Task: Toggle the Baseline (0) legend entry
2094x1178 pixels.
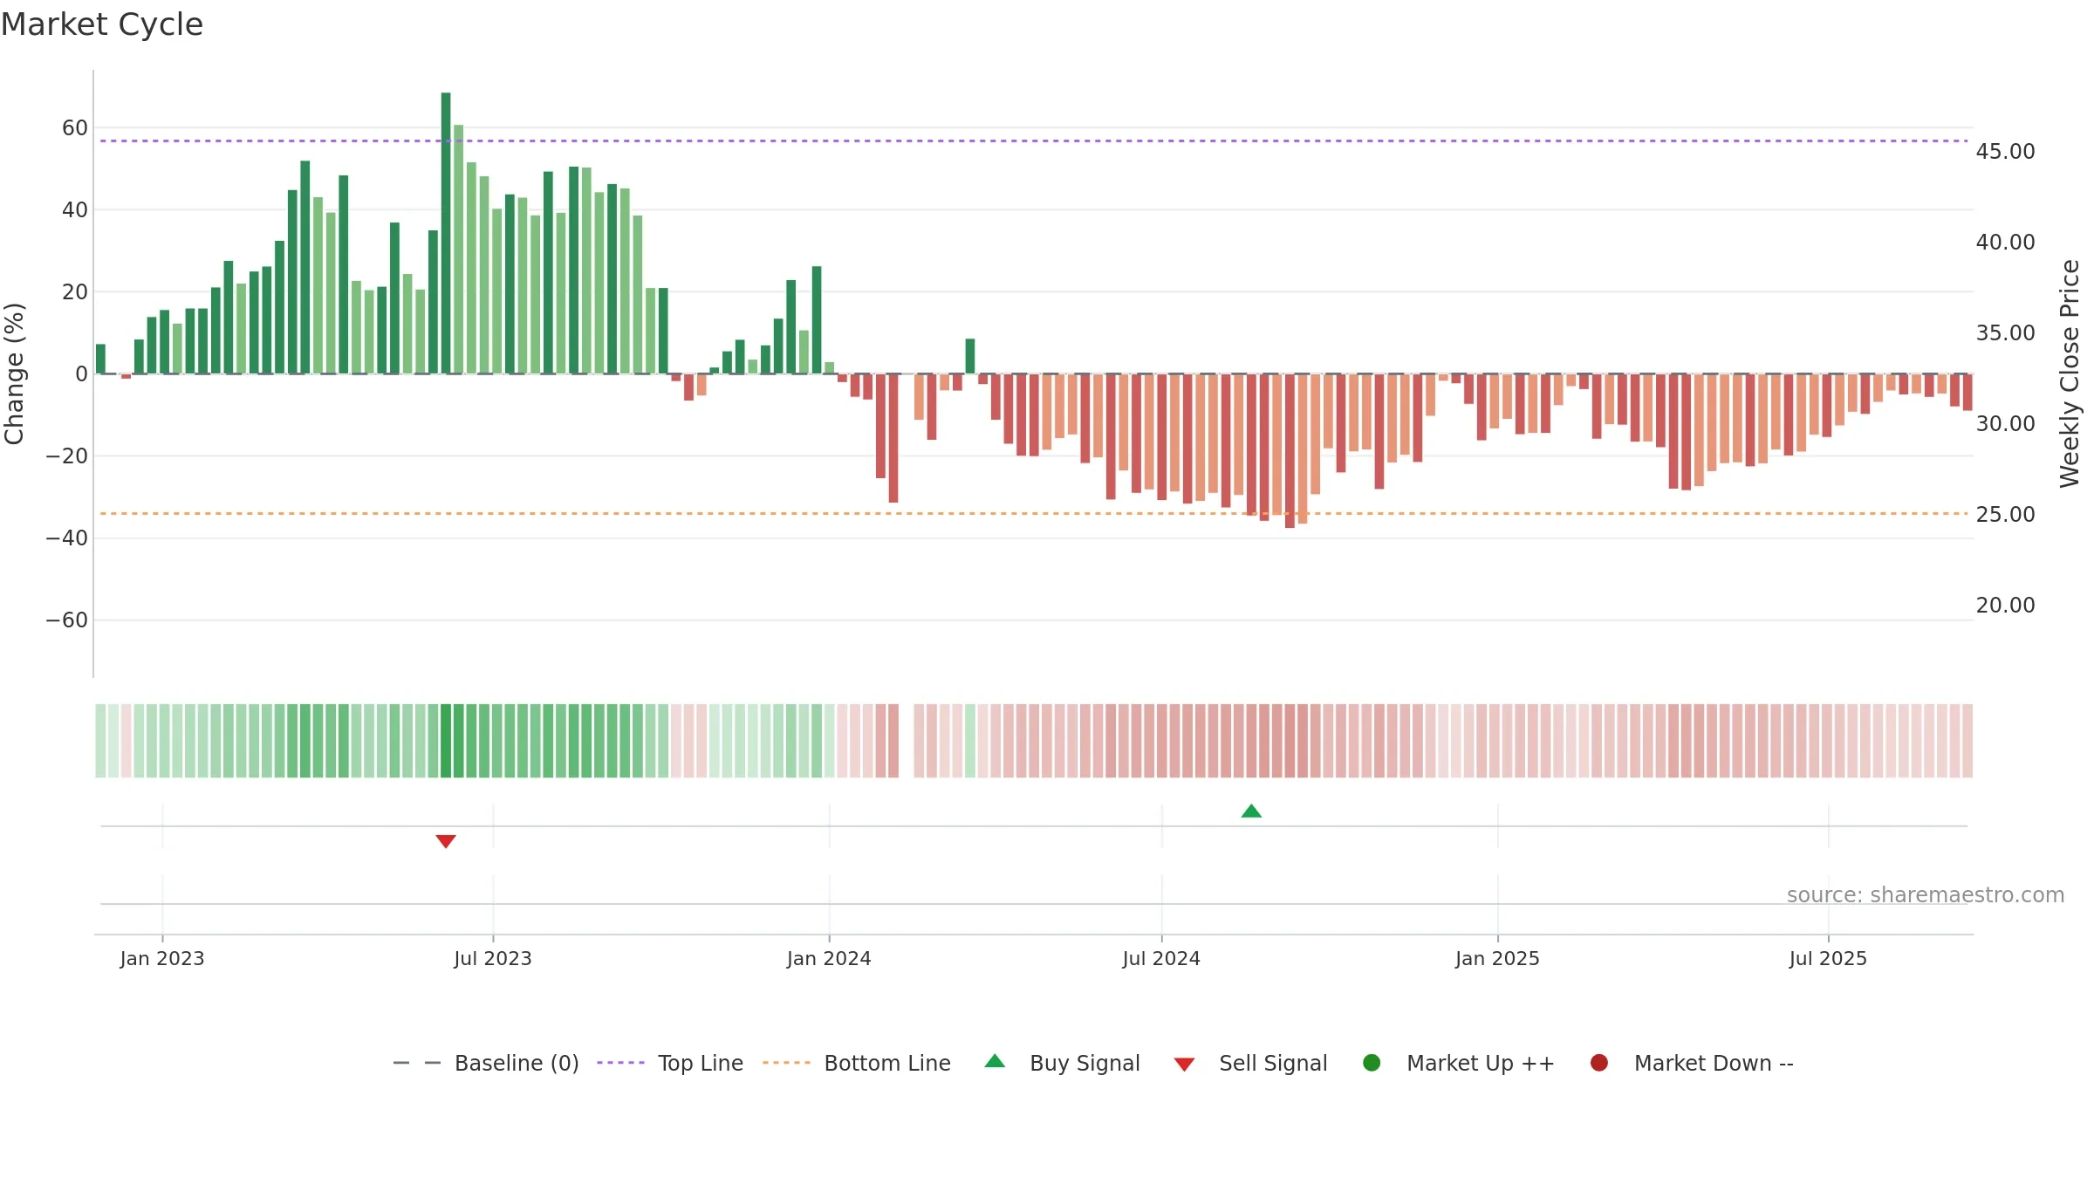Action: click(486, 1063)
